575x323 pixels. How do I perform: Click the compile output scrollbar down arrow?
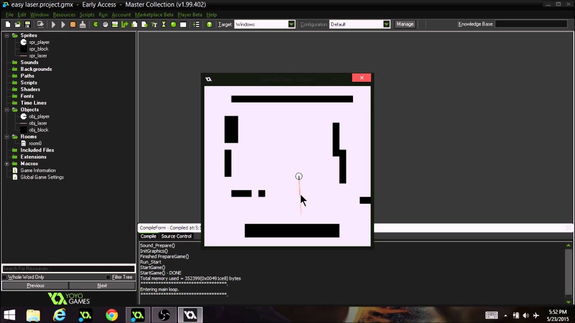(569, 302)
